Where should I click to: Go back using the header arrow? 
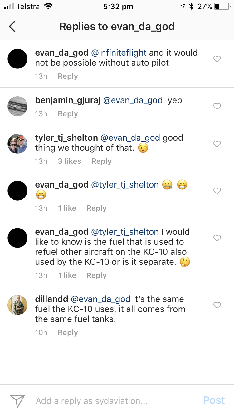tap(12, 27)
